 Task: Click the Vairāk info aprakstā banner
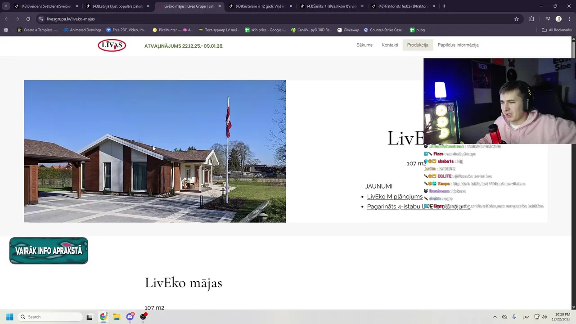click(49, 251)
